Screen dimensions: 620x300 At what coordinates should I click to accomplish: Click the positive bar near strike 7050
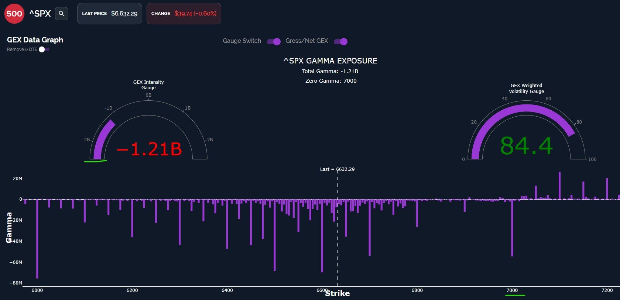pyautogui.click(x=536, y=193)
